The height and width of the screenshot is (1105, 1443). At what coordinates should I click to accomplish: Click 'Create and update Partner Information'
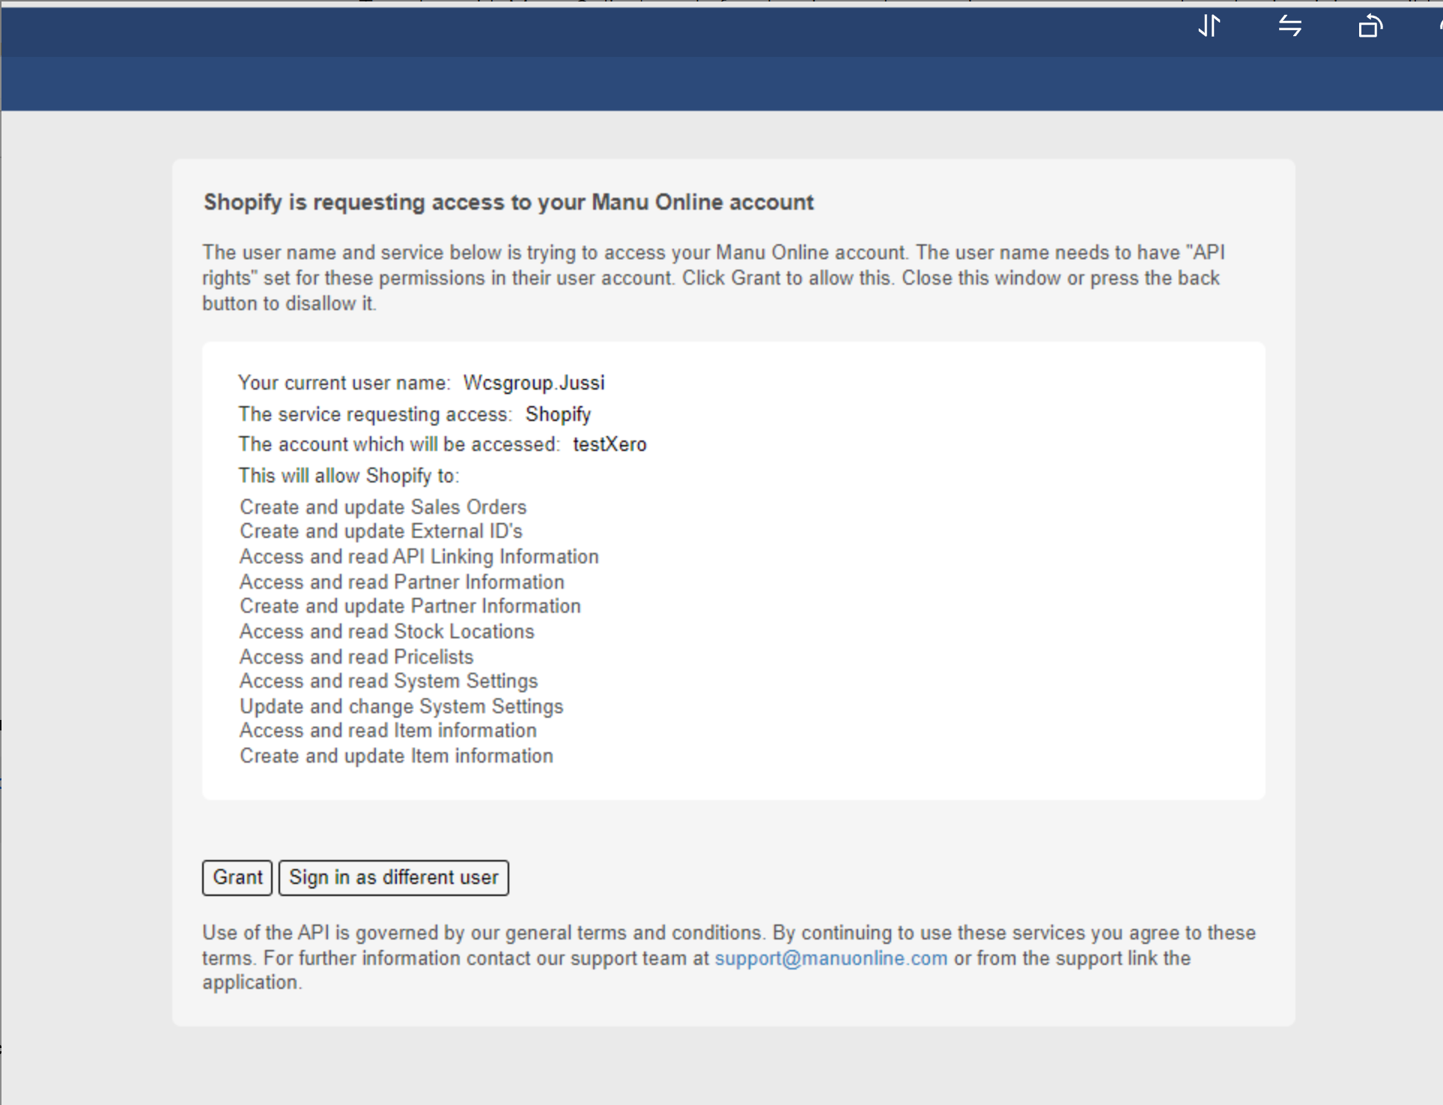[x=410, y=606]
